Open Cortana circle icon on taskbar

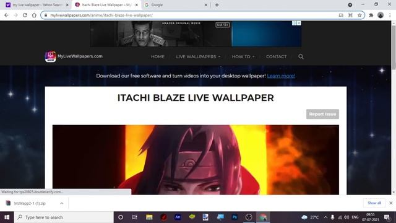pos(121,217)
